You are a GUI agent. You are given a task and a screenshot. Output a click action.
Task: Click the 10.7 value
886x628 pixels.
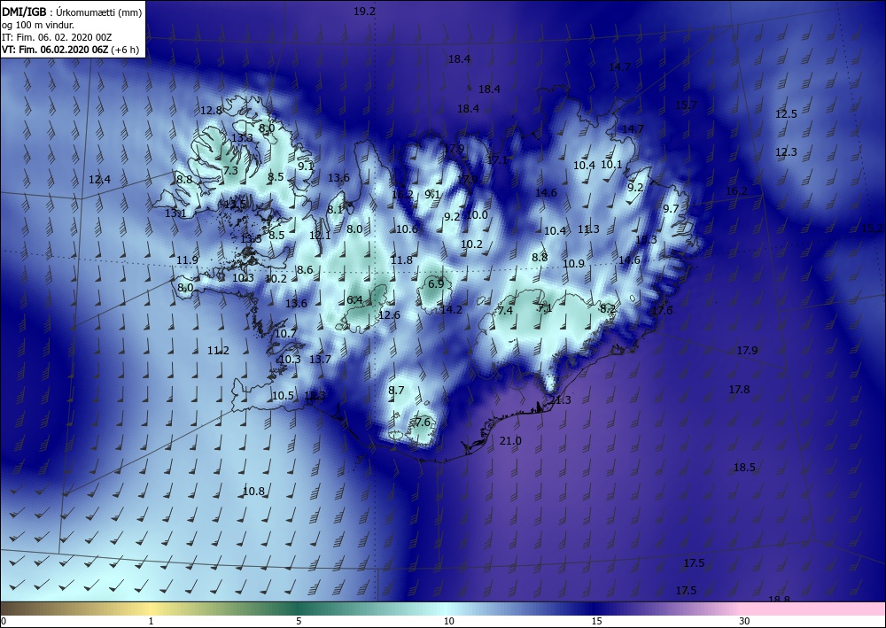coord(285,334)
